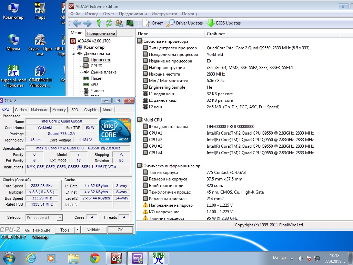
Task: Click the Multi CPU group heading
Action: [153, 120]
